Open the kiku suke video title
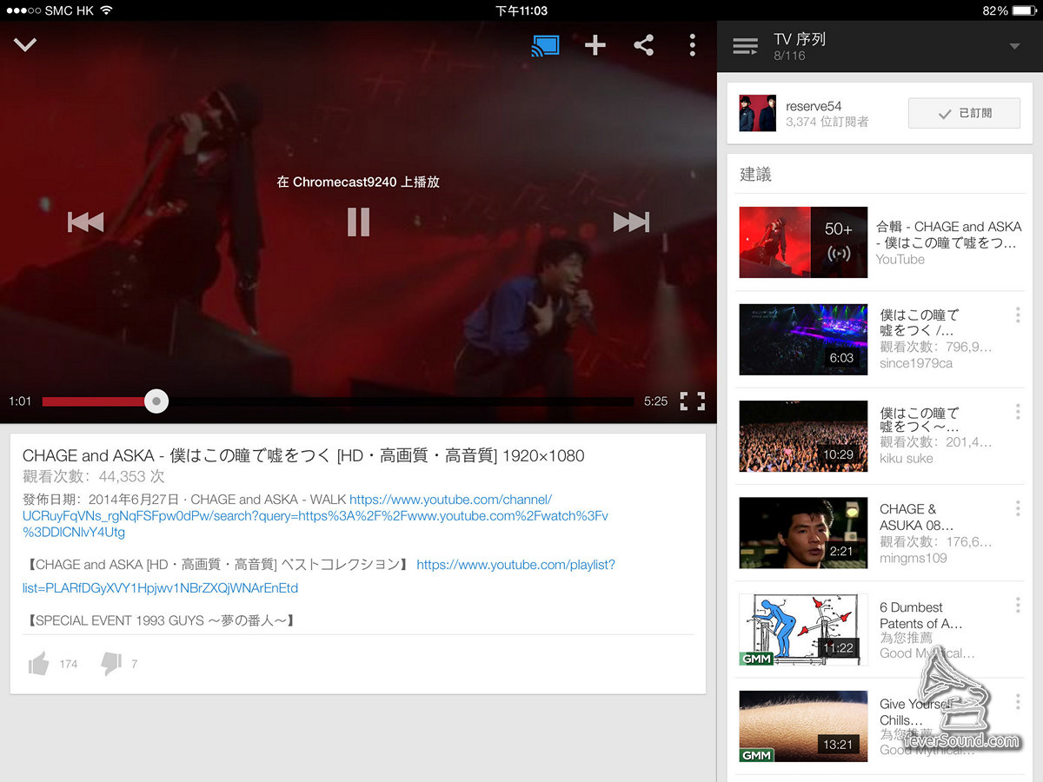The height and width of the screenshot is (782, 1043). (920, 420)
